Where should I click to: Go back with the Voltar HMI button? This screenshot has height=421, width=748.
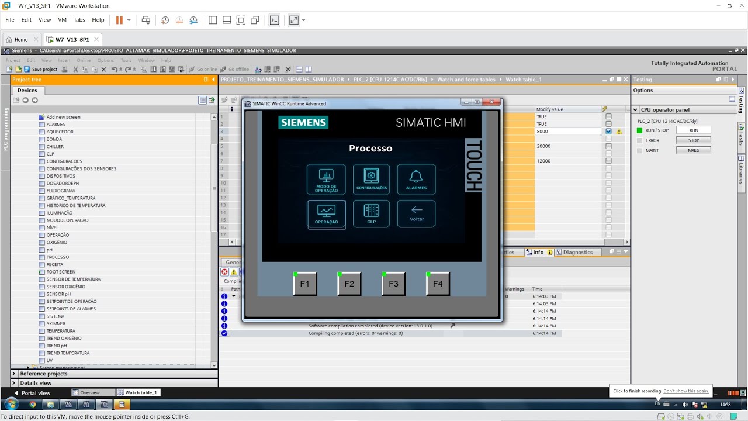[x=416, y=214]
